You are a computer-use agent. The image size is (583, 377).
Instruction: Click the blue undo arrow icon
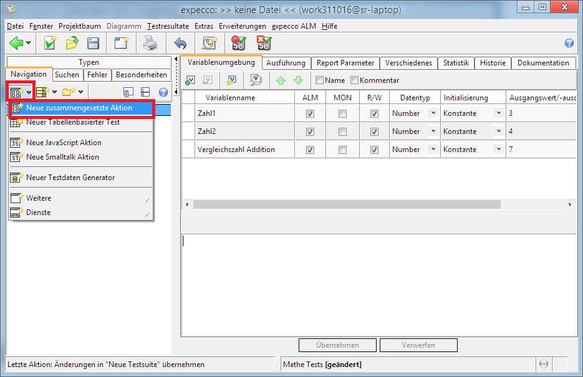pos(180,43)
